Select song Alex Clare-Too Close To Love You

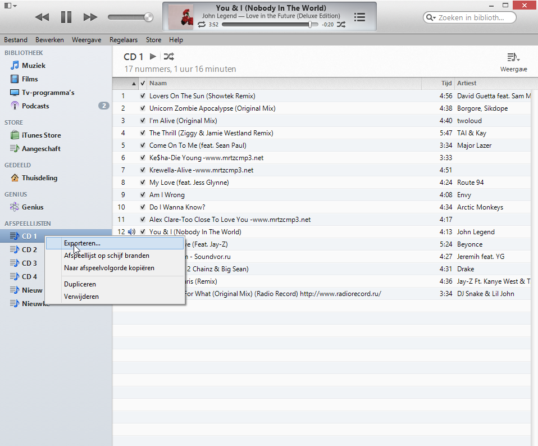pos(230,220)
